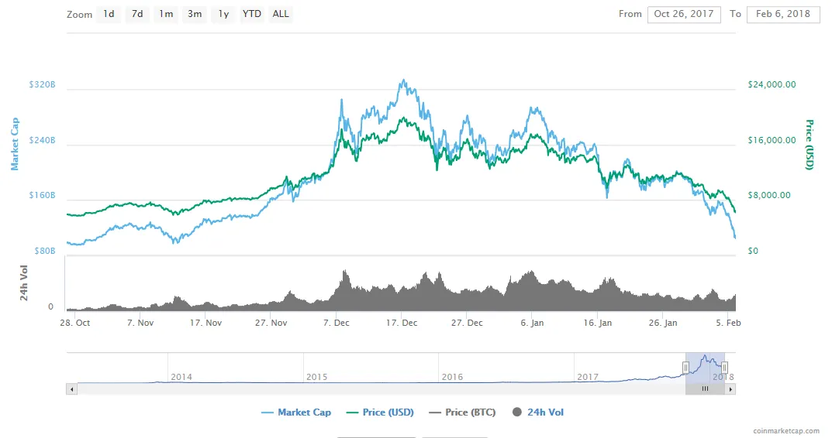Click the navigator scrollbar thumb grip
Image resolution: width=832 pixels, height=438 pixels.
click(x=705, y=389)
